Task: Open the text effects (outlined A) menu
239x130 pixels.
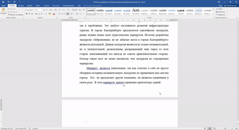Action: click(x=45, y=14)
